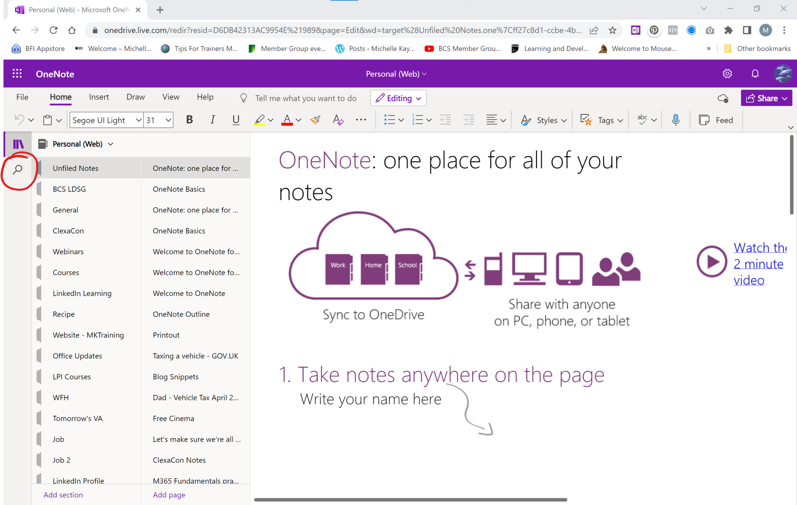Click the cloud sync status icon
797x505 pixels.
723,98
